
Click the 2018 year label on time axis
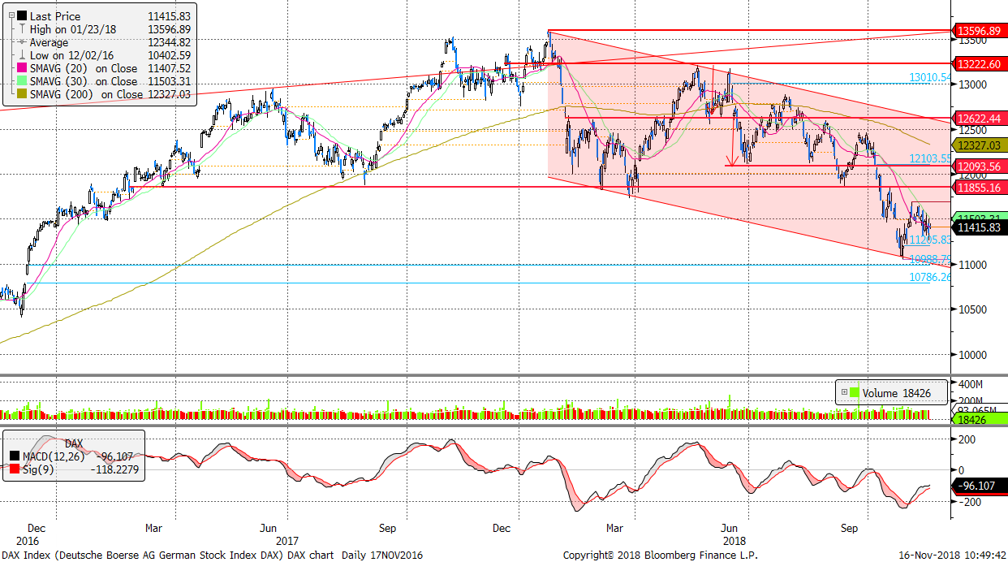(x=734, y=541)
